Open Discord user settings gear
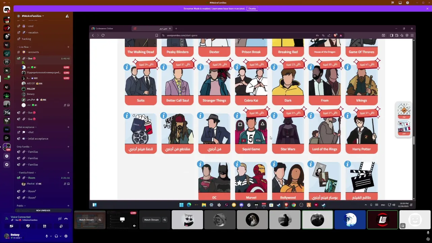This screenshot has height=243, width=432. coord(66,236)
